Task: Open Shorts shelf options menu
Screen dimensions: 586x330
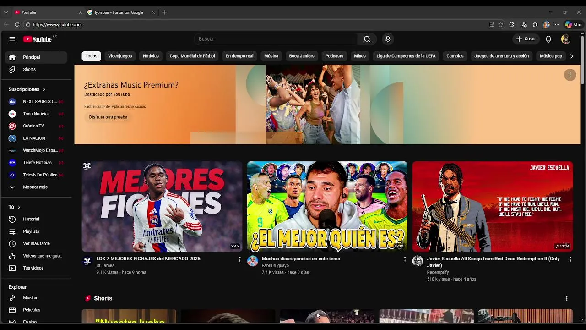Action: [567, 298]
